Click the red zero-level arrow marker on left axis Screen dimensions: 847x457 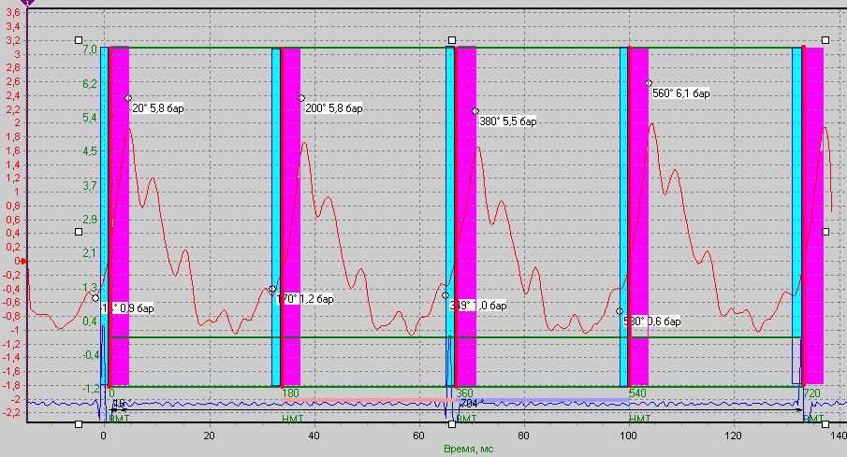(x=22, y=261)
